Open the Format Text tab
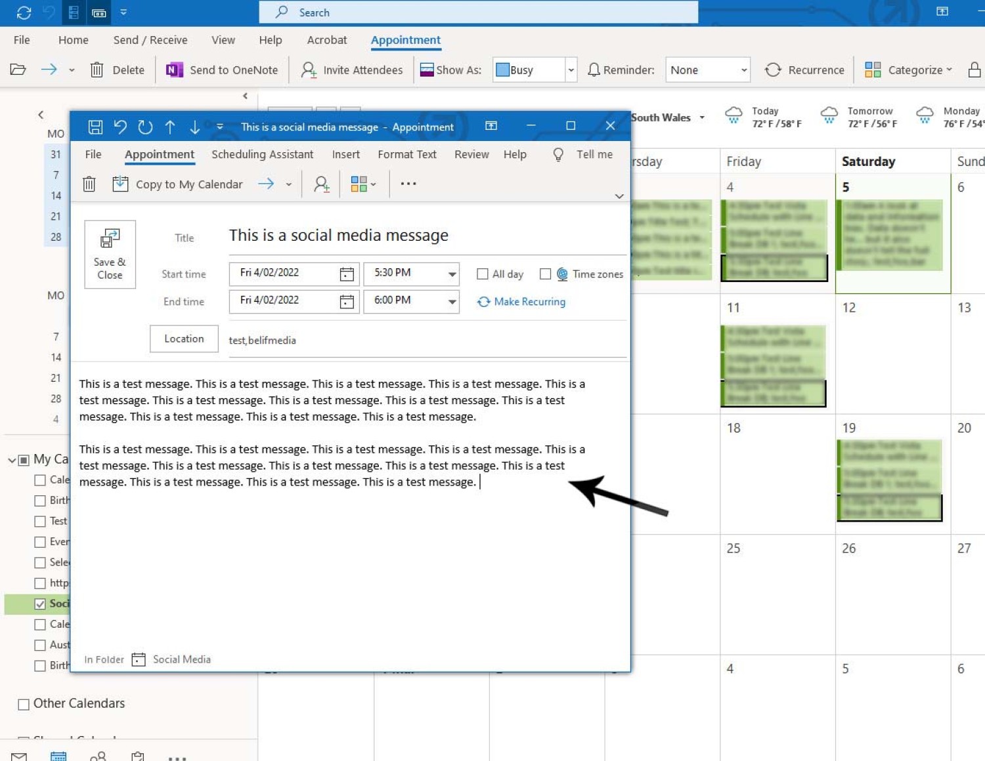 [x=406, y=154]
